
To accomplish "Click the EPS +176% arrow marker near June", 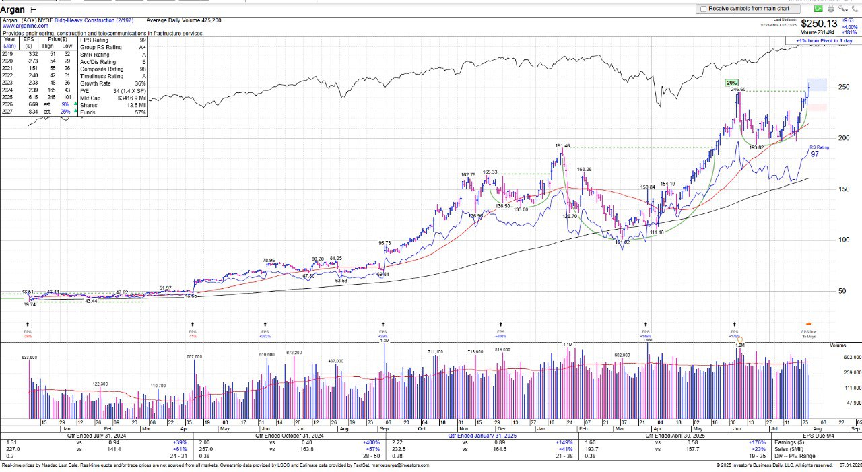I will click(735, 324).
